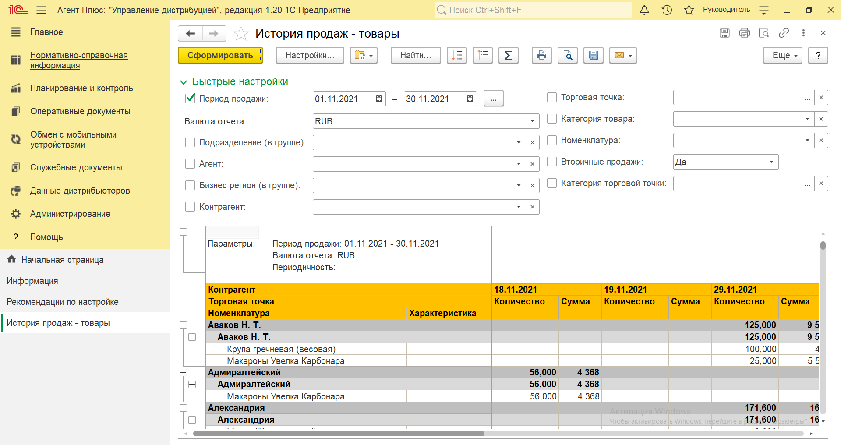The height and width of the screenshot is (445, 841).
Task: Click the save diskette icon in header
Action: (724, 33)
